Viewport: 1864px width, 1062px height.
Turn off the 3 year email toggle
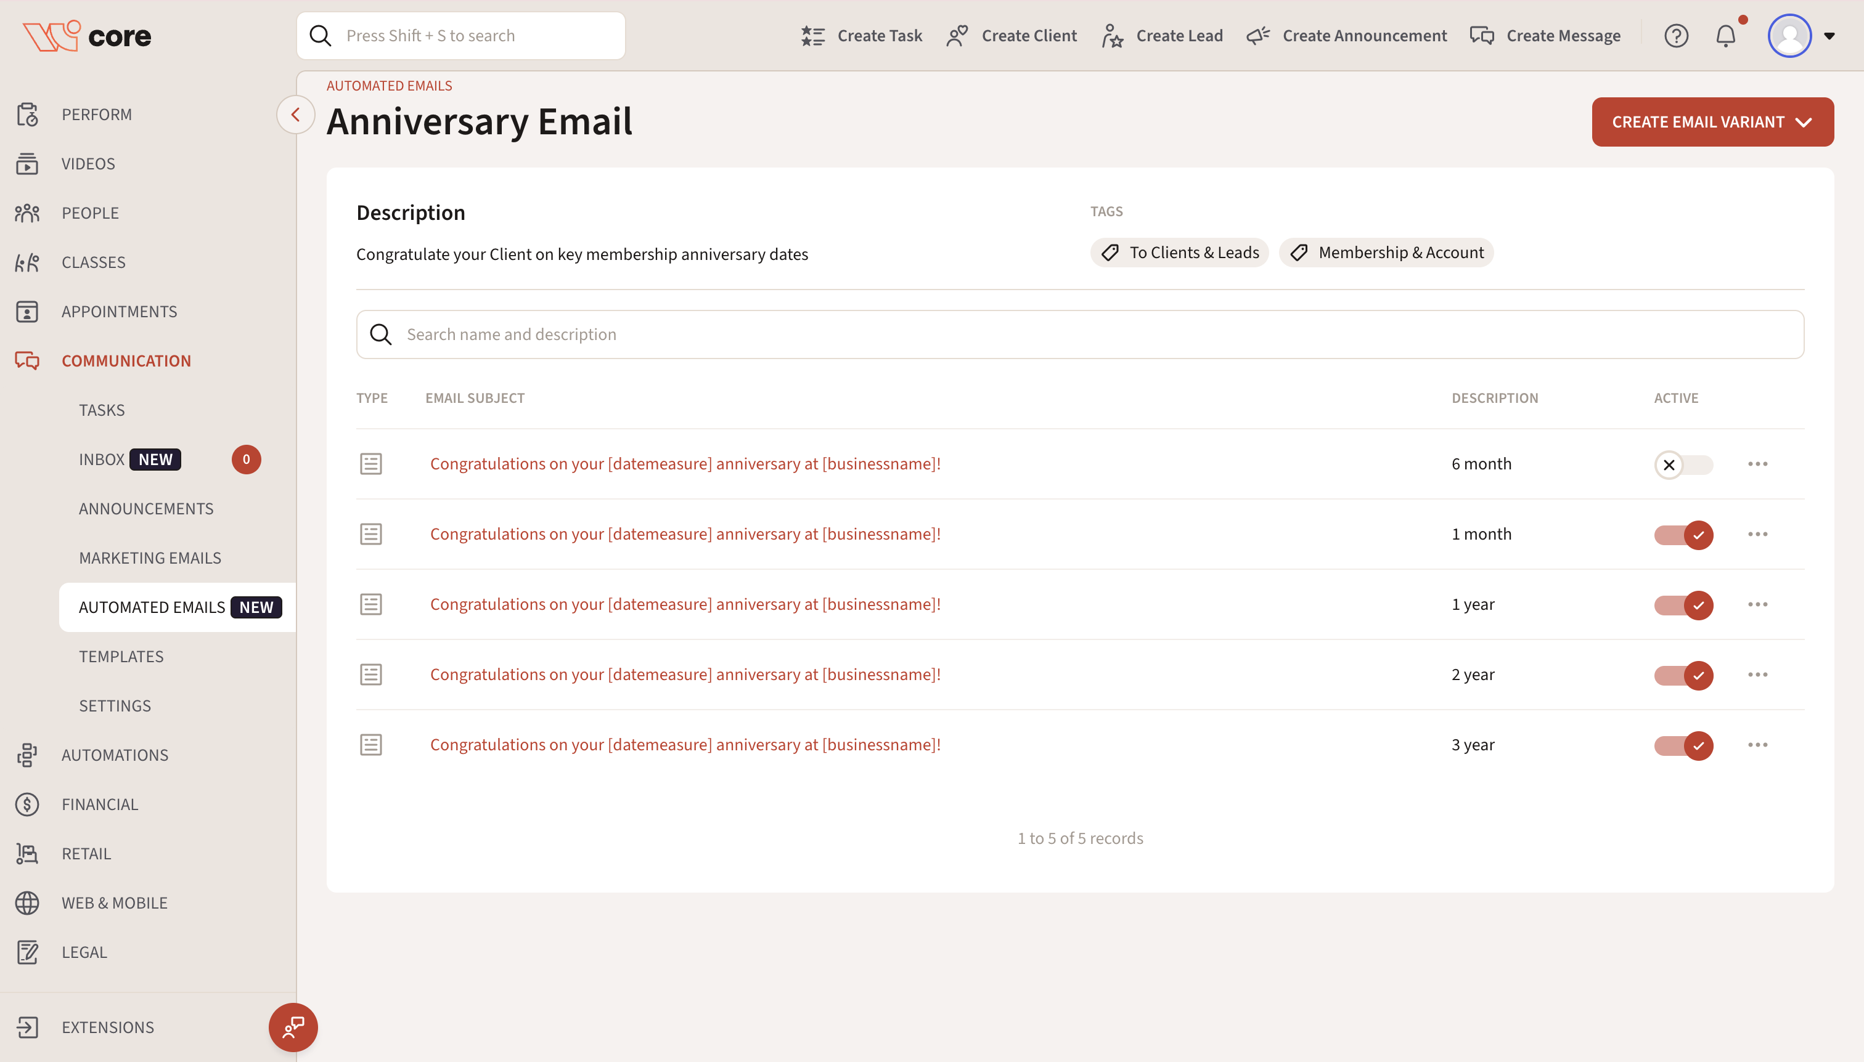1683,745
